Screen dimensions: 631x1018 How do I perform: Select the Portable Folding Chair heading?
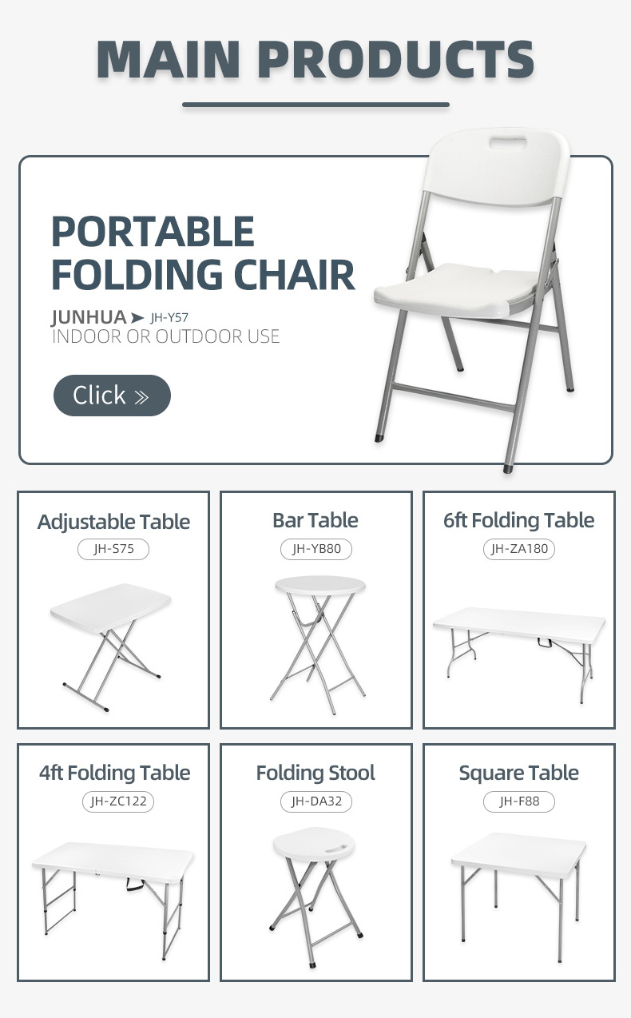[x=203, y=253]
